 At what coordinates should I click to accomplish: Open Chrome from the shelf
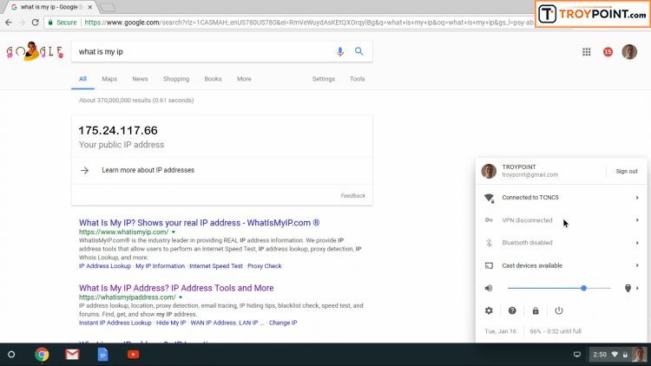pos(42,355)
